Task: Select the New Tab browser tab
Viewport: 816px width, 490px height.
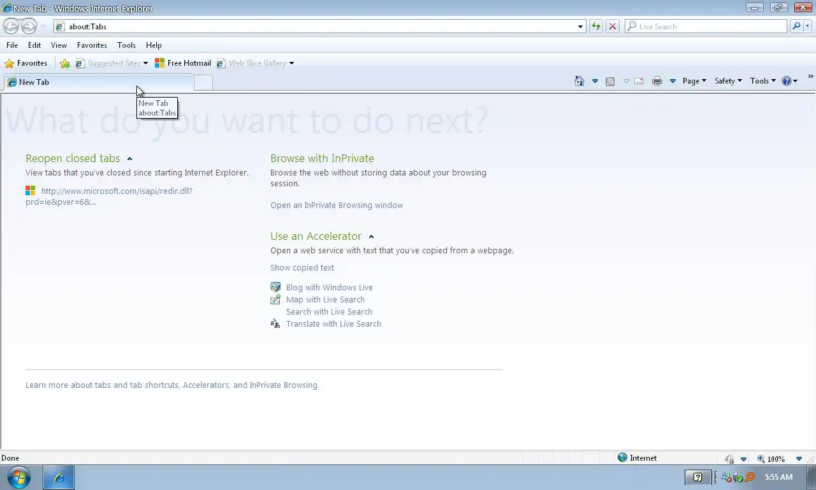Action: 99,82
